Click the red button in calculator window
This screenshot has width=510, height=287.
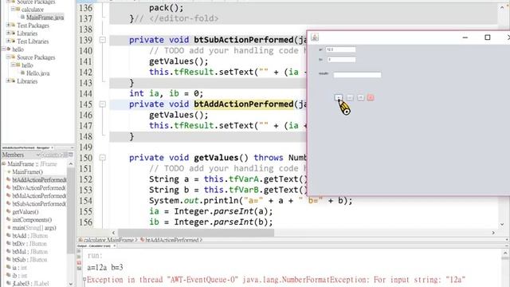[x=370, y=97]
